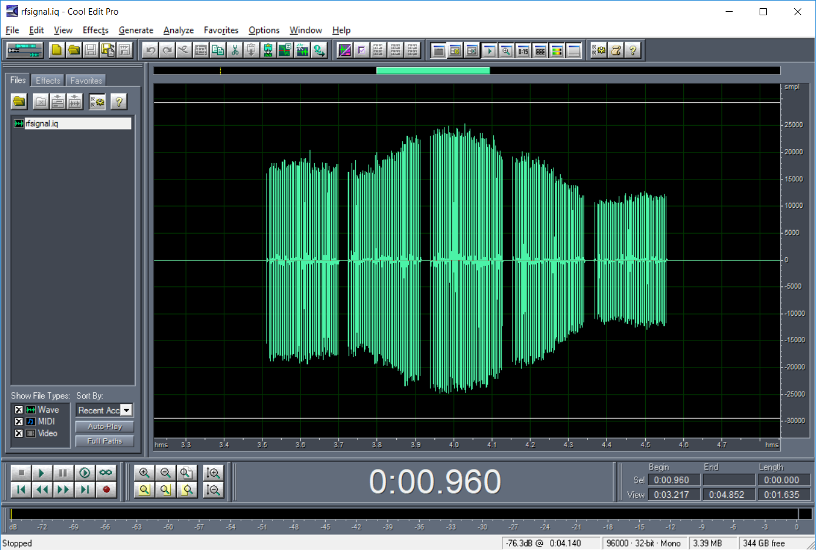
Task: Open the Effects menu
Action: (95, 30)
